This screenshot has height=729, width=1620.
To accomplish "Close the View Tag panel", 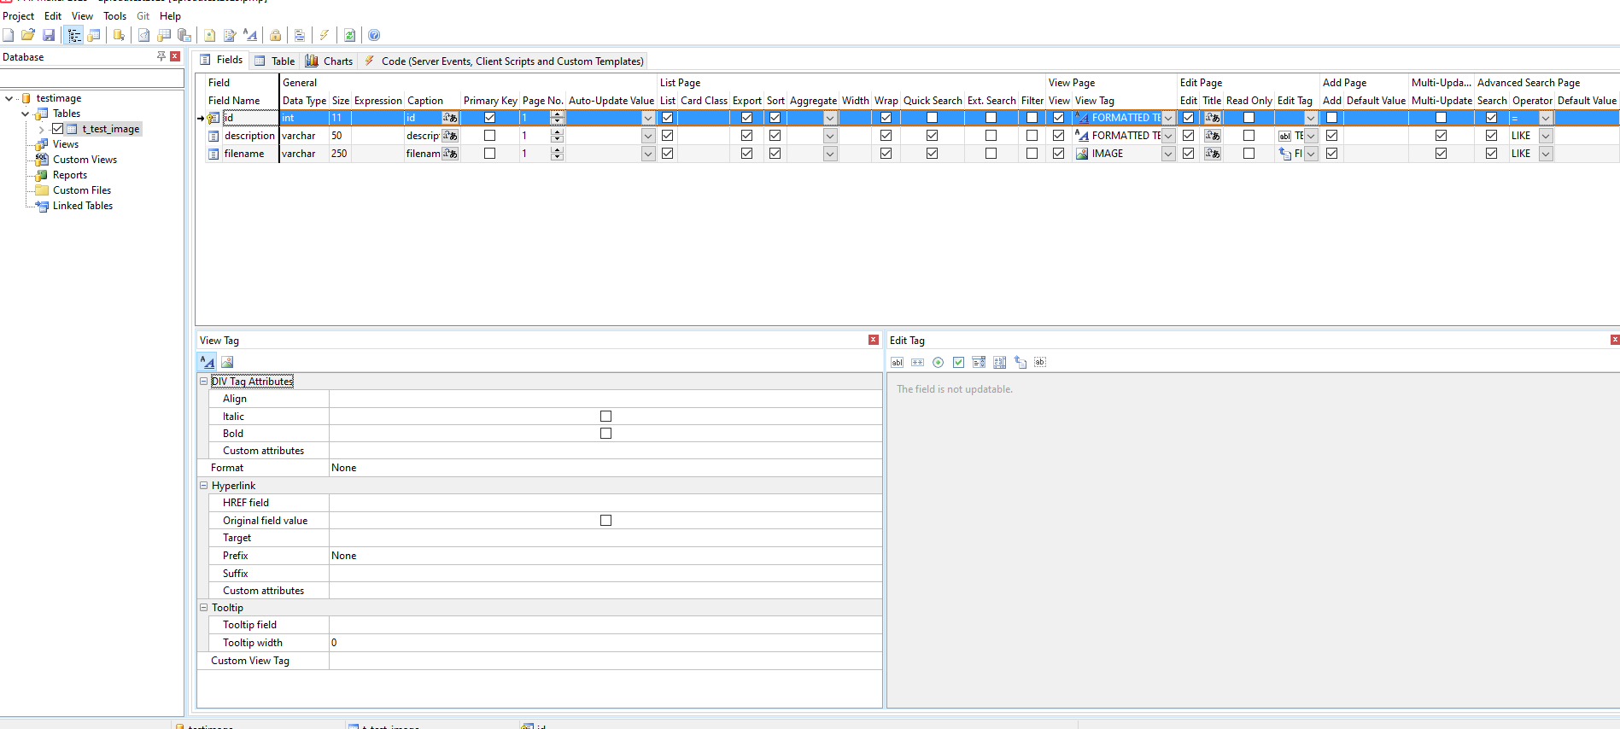I will (874, 340).
